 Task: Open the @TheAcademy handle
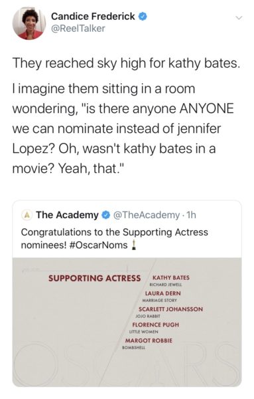point(147,215)
